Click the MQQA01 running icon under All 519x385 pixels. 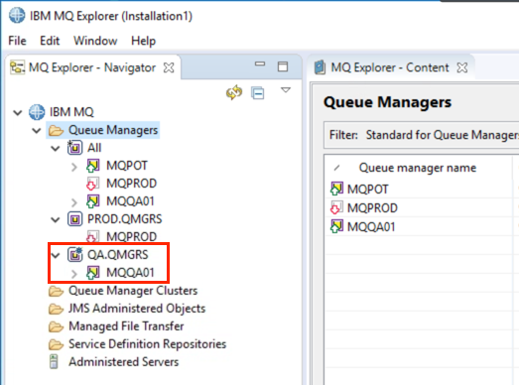point(93,201)
